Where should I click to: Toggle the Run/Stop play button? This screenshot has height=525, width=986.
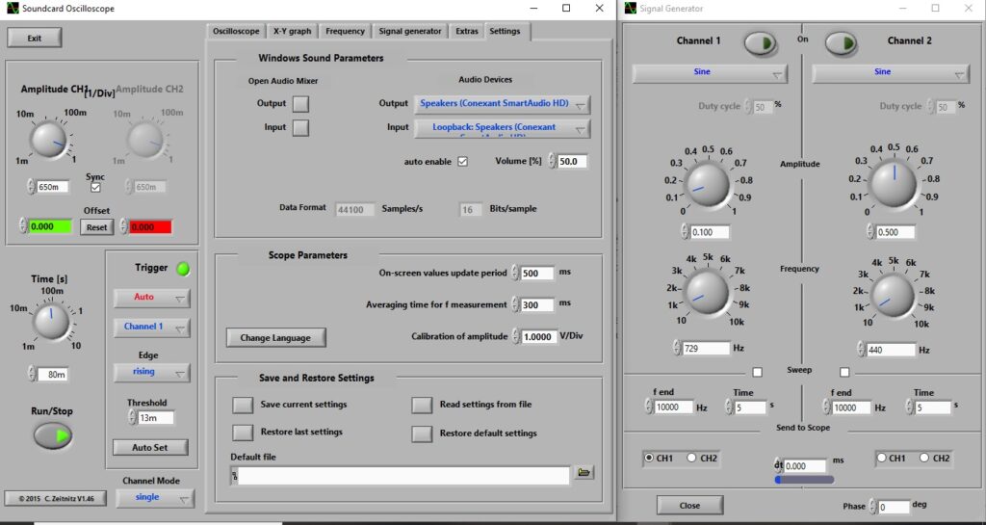[x=53, y=435]
